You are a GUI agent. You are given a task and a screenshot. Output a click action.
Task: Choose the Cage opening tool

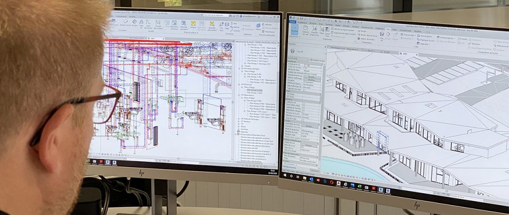227,26
